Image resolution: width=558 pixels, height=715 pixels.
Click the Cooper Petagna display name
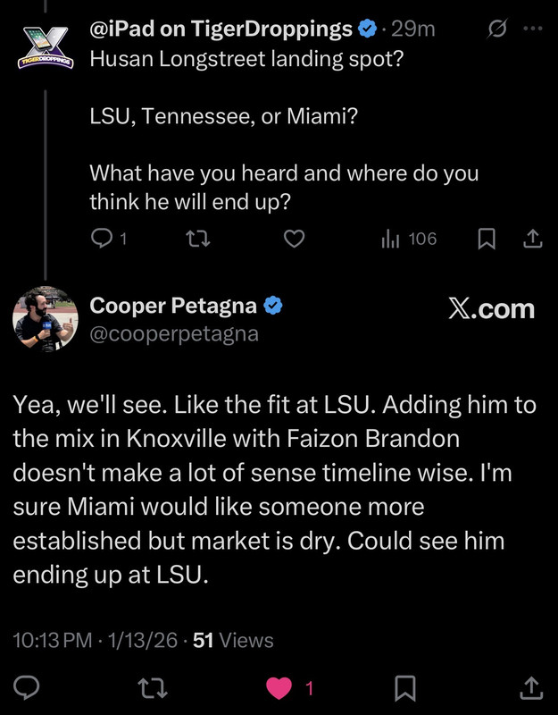pyautogui.click(x=173, y=307)
